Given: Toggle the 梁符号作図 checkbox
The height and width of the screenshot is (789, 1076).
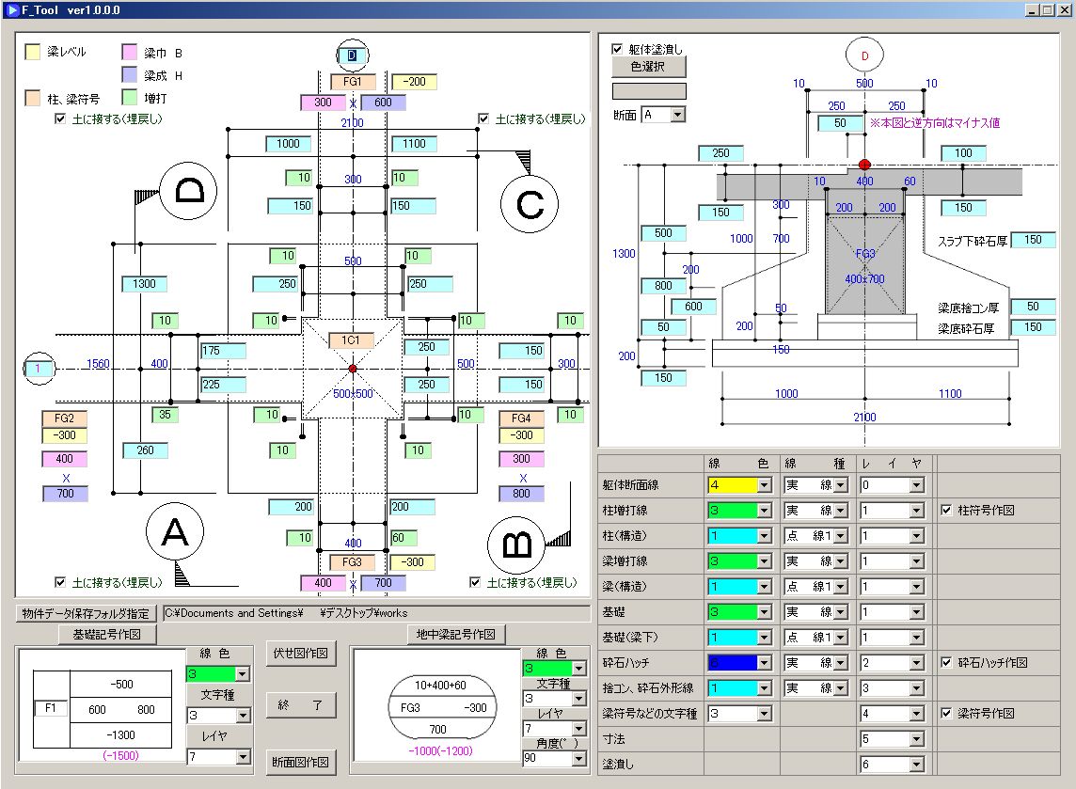Looking at the screenshot, I should [947, 714].
